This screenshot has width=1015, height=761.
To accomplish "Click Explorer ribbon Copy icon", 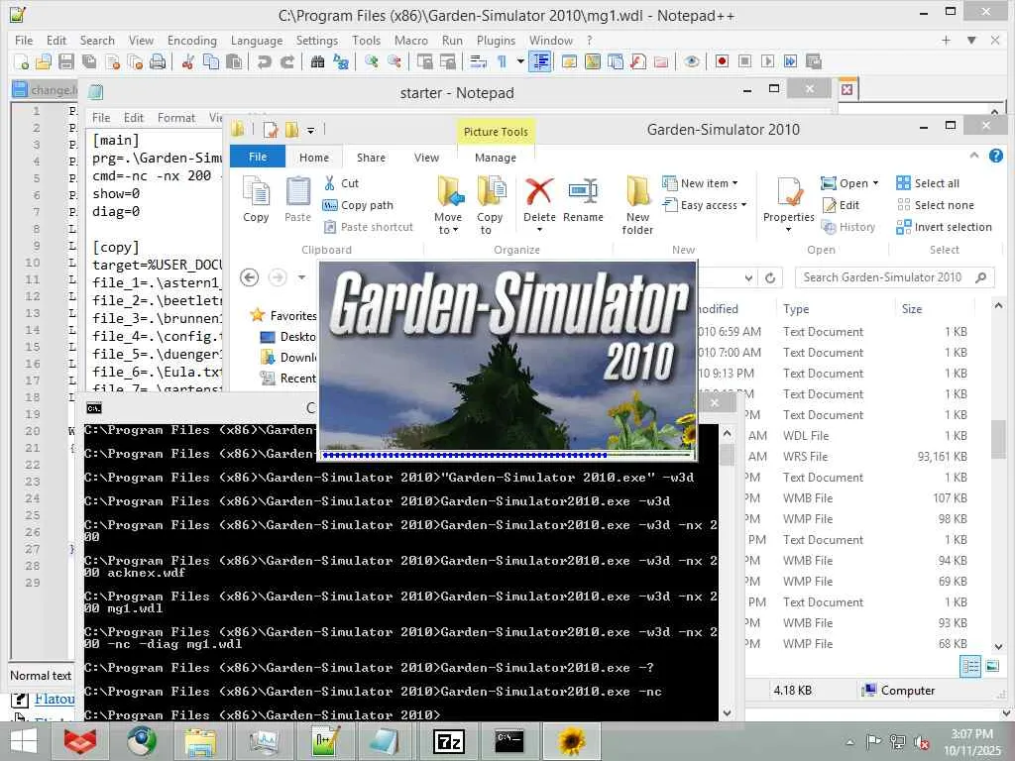I will point(256,200).
